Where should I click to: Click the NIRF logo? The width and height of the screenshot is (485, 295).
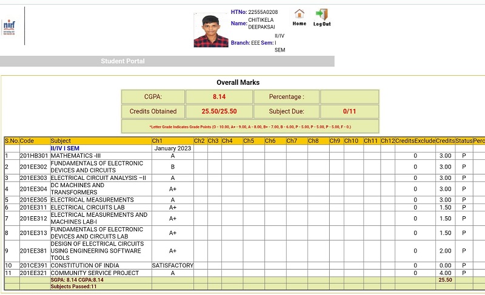9,27
